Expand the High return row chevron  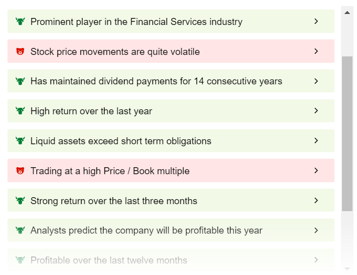click(x=316, y=111)
